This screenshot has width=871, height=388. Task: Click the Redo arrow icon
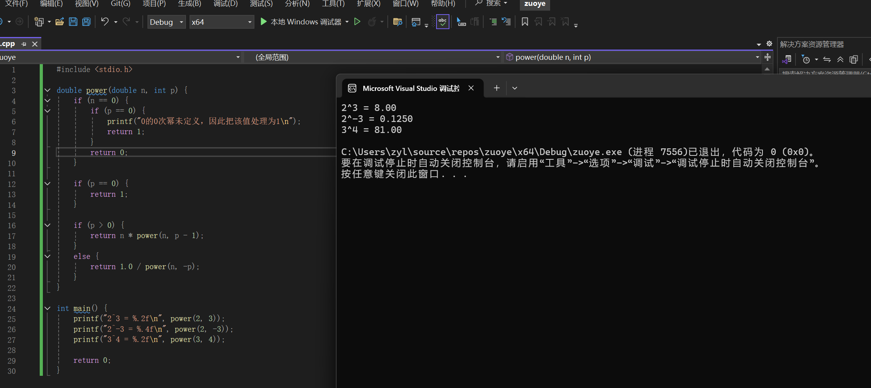point(126,22)
